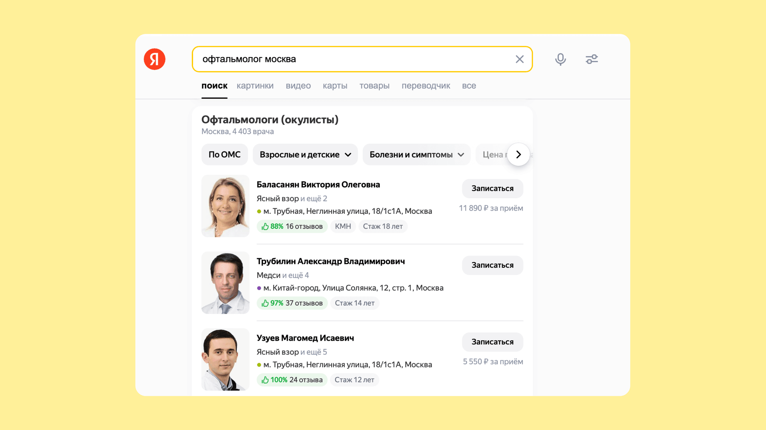Click the 11 890 ₽ за приём price
This screenshot has height=430, width=766.
point(491,208)
